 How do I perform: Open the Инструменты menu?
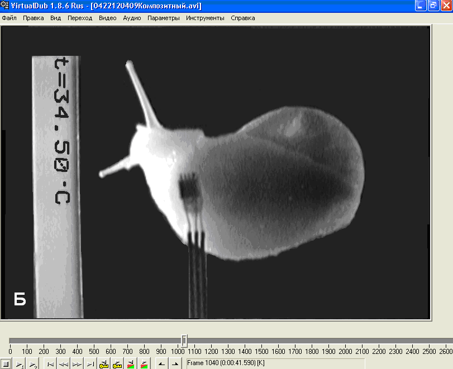[205, 18]
